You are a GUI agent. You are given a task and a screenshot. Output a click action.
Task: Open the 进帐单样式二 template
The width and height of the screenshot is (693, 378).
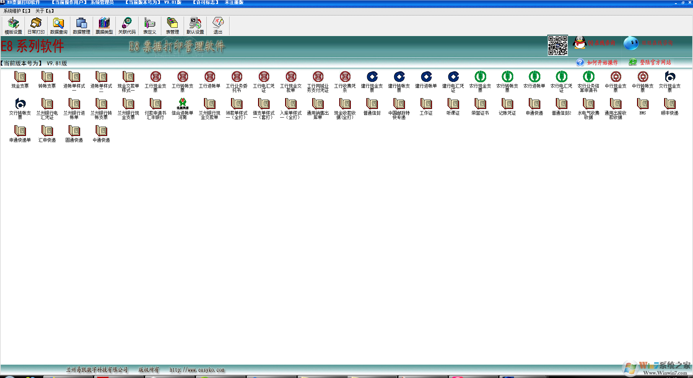pyautogui.click(x=101, y=82)
